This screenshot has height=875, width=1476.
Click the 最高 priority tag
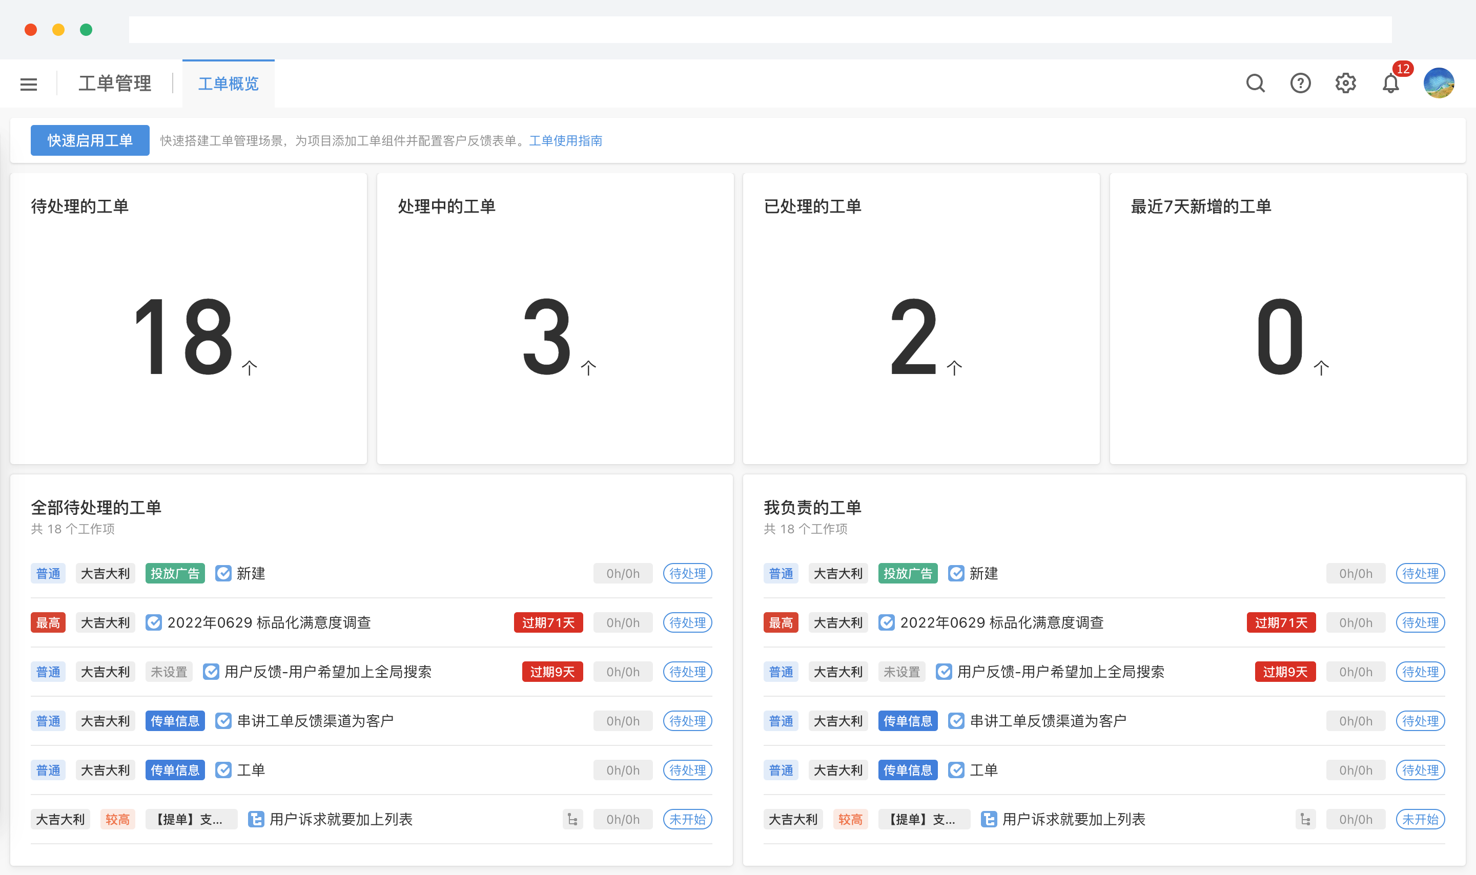tap(48, 622)
